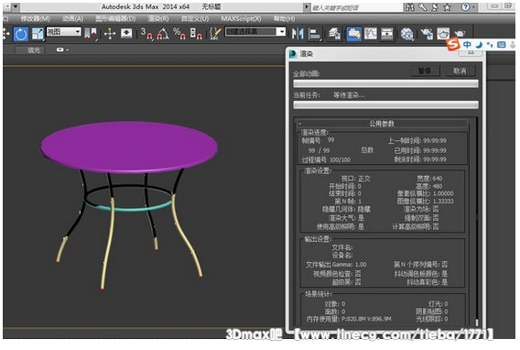
Task: Toggle the highlighted Ribbon button
Action: [x=354, y=34]
